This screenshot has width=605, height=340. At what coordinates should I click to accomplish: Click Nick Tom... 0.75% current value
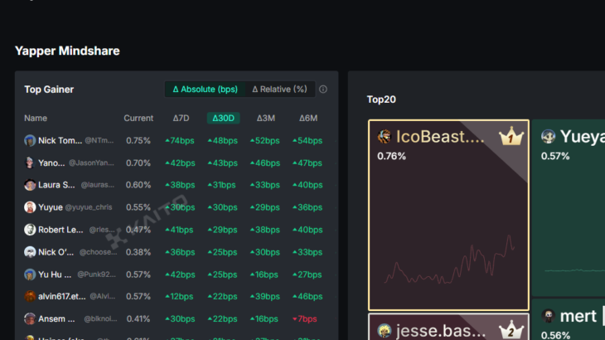pyautogui.click(x=138, y=140)
